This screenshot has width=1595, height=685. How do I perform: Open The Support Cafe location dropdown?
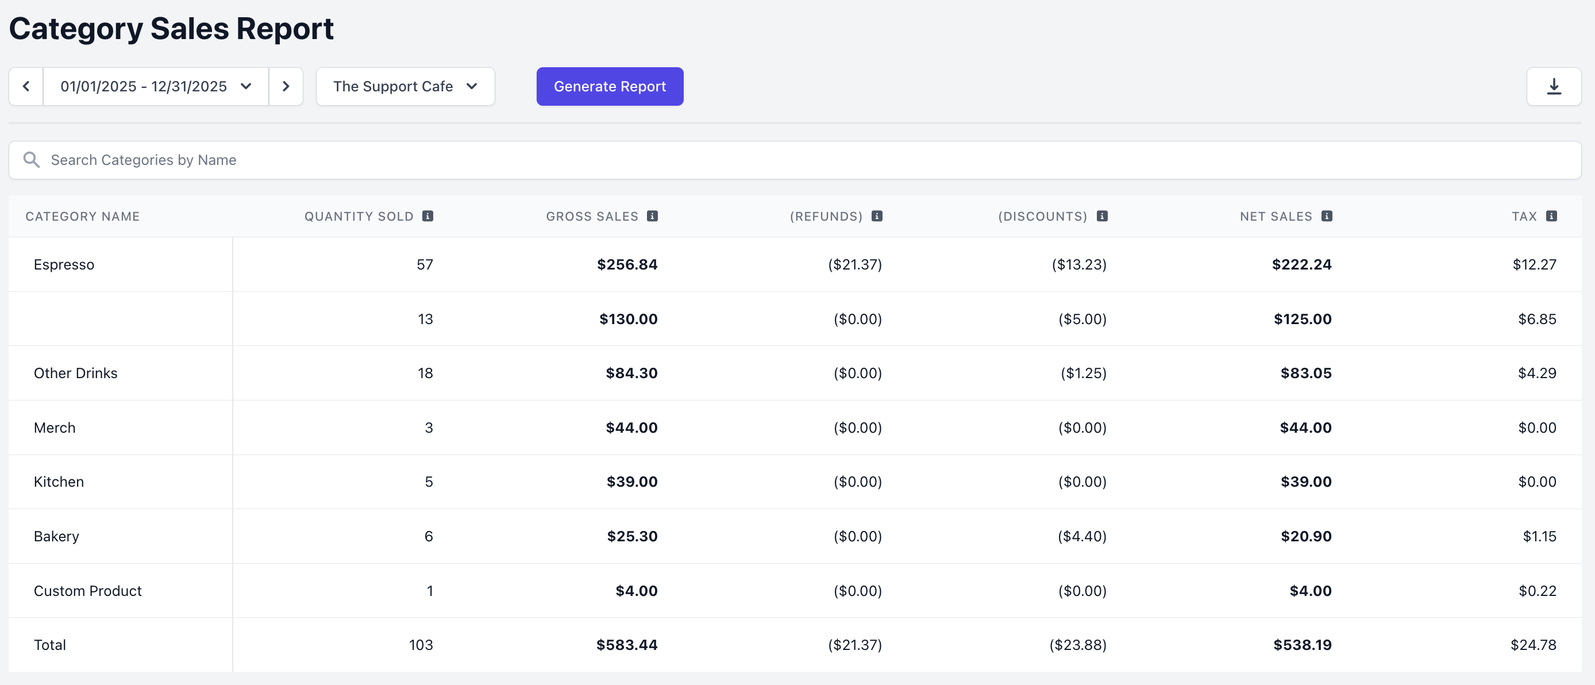pos(405,87)
